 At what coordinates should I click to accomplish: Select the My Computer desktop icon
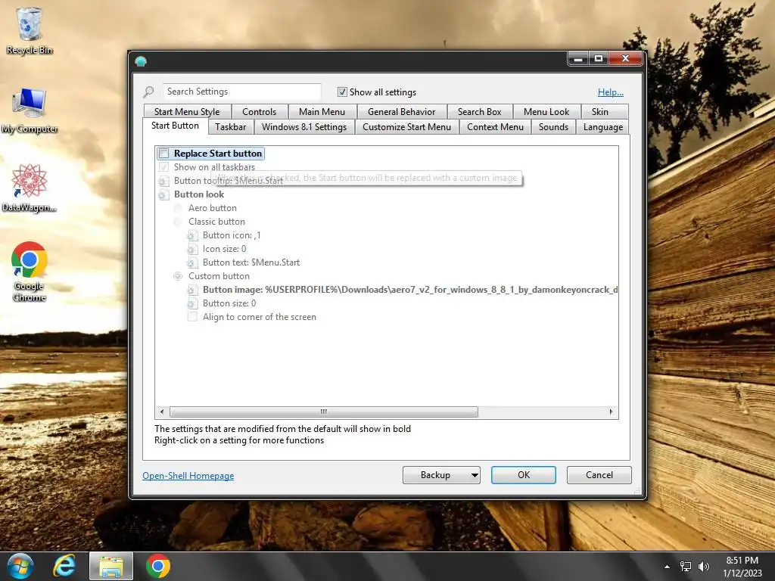[x=30, y=110]
